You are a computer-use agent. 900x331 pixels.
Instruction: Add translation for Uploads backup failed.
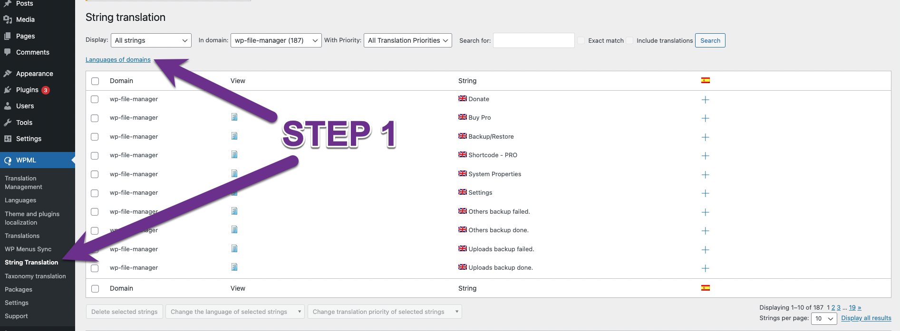706,250
